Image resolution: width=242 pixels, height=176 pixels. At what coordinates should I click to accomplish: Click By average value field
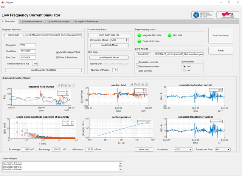(56, 150)
